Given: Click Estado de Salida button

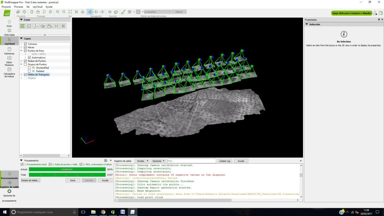Looking at the screenshot, I should pos(30,180).
